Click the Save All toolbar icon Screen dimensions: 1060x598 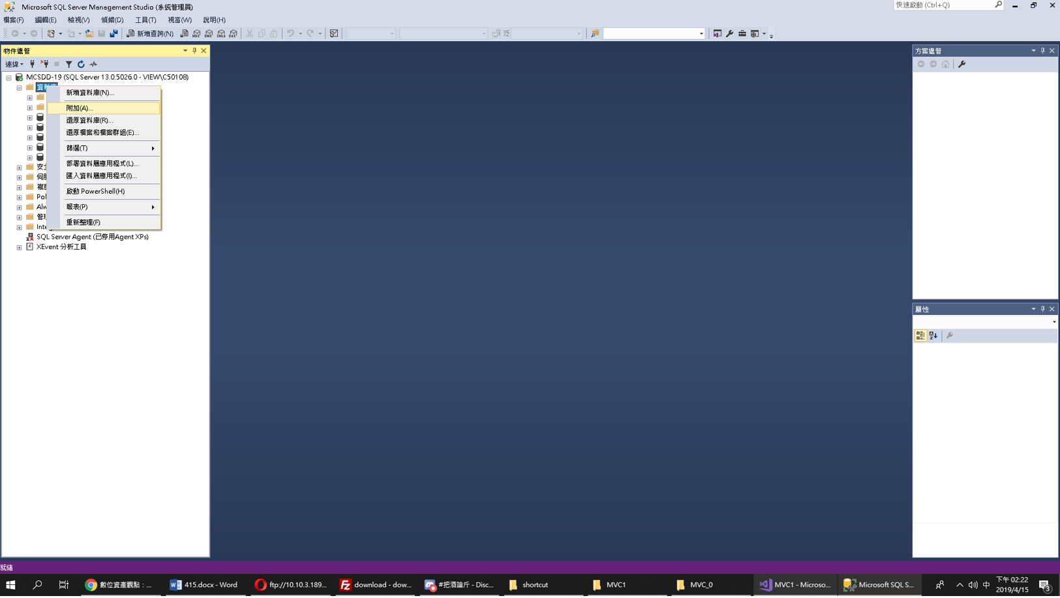(114, 33)
